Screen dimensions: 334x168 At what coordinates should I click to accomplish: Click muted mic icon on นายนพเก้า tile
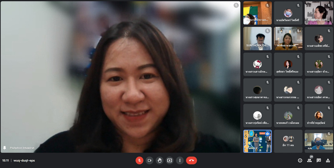[298, 108]
